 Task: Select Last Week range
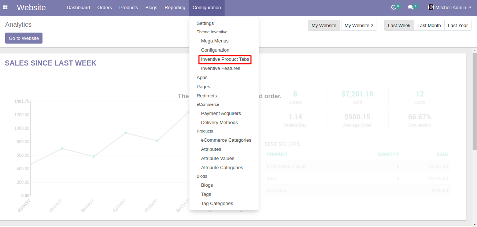click(399, 25)
